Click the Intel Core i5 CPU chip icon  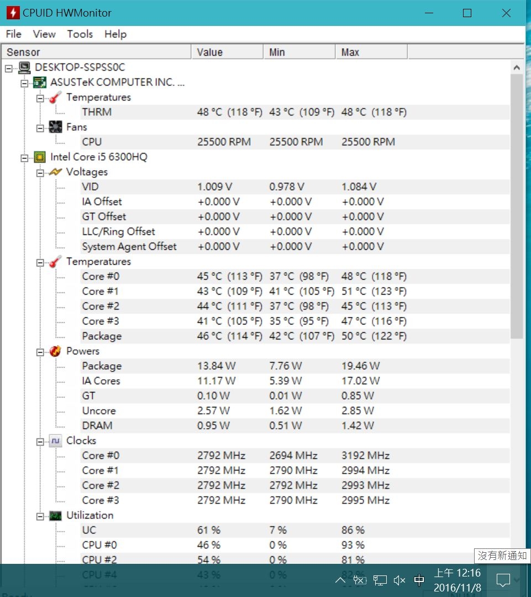40,157
